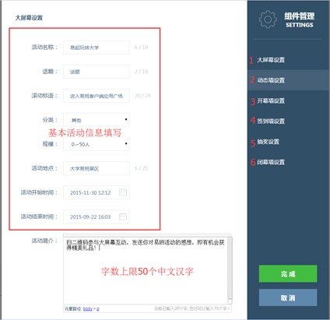Switch to 动态墙设置 in sidebar

(x=288, y=80)
